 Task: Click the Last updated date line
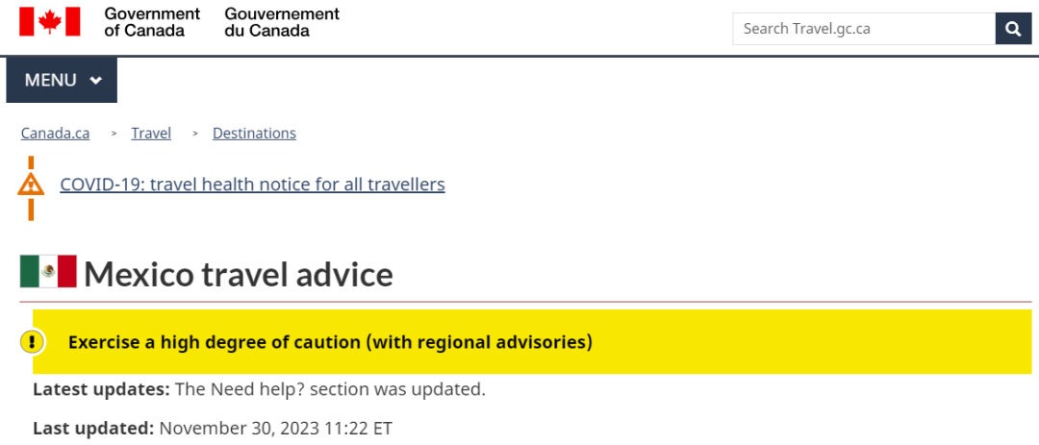pos(213,428)
